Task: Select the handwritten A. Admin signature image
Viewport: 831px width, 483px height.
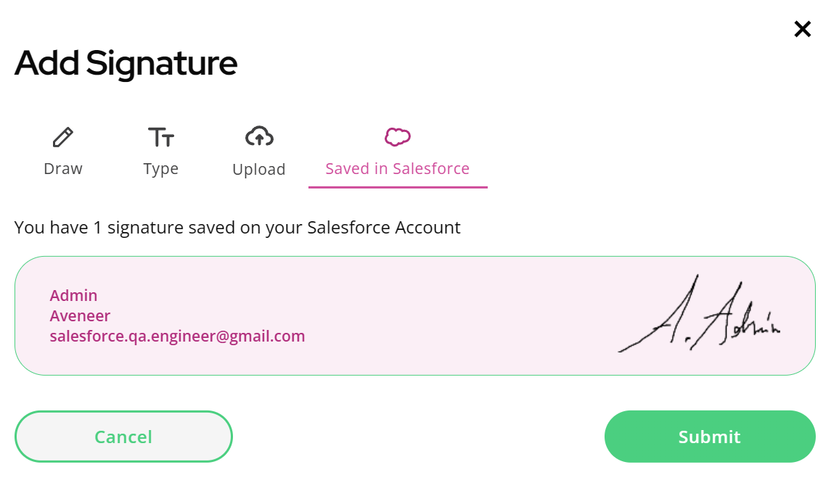Action: tap(699, 313)
